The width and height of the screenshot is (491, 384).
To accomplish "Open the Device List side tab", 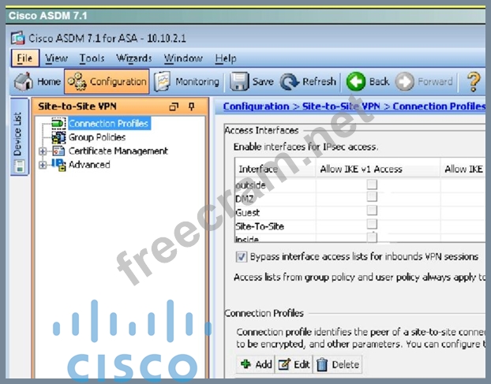I will tap(19, 134).
